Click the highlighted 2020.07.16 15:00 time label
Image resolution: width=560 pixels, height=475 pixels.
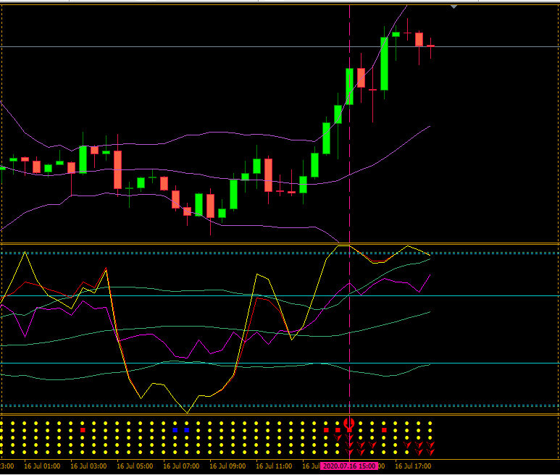point(349,466)
